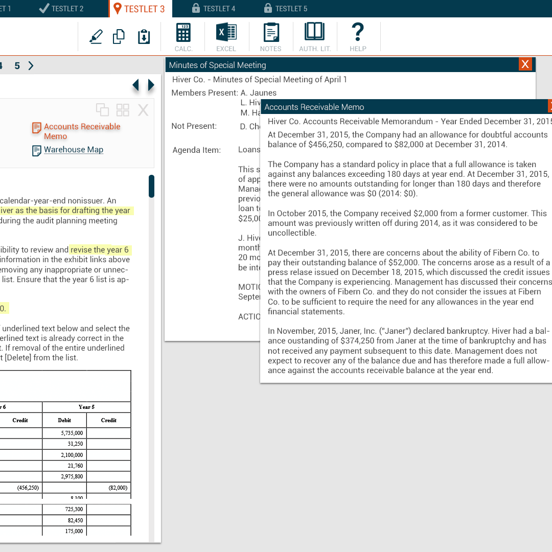Switch to Testlet 2 tab
This screenshot has width=552, height=552.
tap(61, 9)
